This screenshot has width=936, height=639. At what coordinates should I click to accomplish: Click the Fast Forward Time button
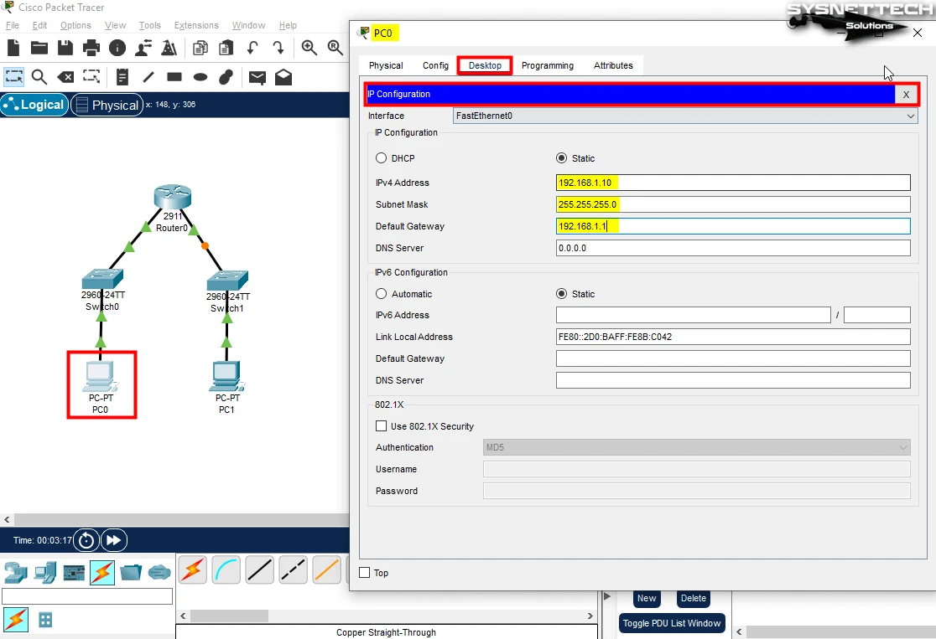tap(114, 540)
